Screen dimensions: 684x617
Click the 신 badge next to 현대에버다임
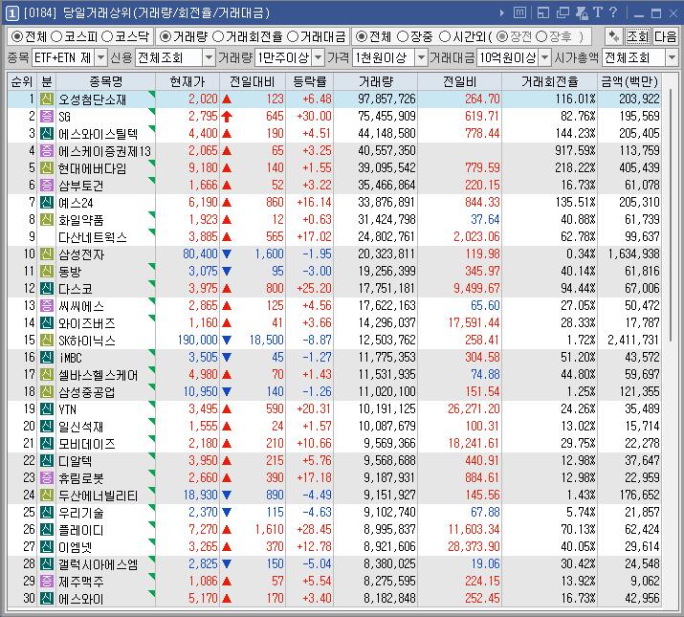(x=47, y=167)
